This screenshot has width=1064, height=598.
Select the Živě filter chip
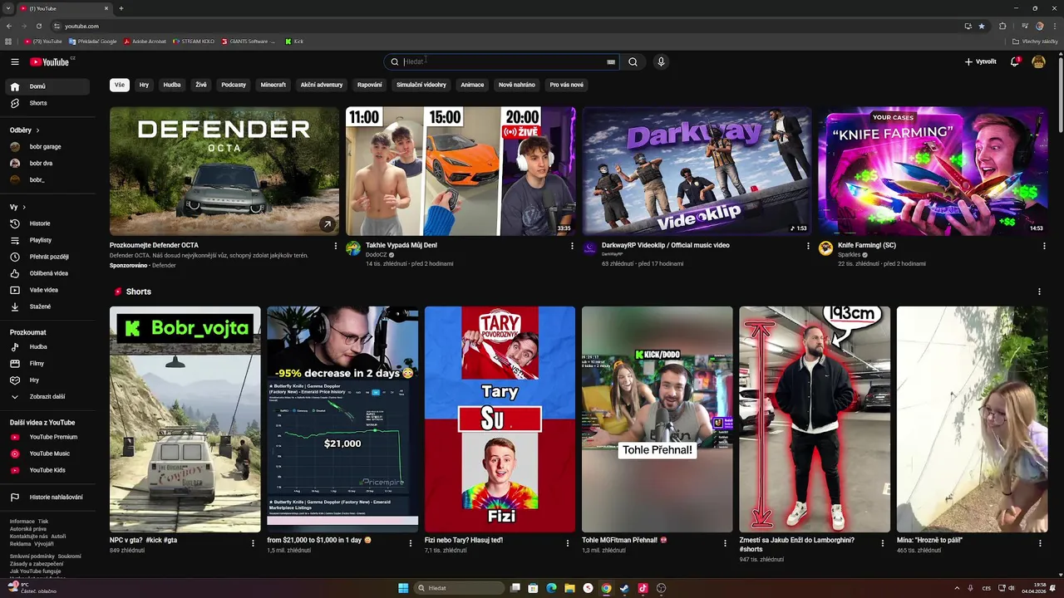coord(201,85)
